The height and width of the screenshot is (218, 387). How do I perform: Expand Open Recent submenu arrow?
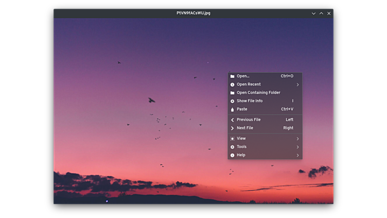tap(297, 85)
